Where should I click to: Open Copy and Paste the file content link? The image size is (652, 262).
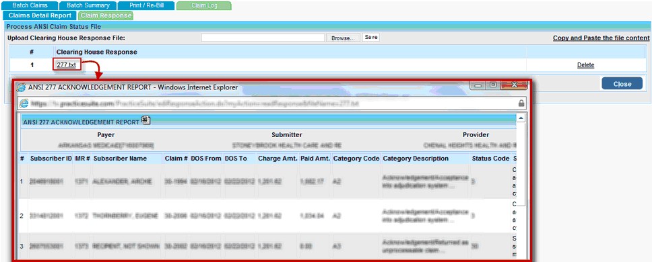pos(601,38)
